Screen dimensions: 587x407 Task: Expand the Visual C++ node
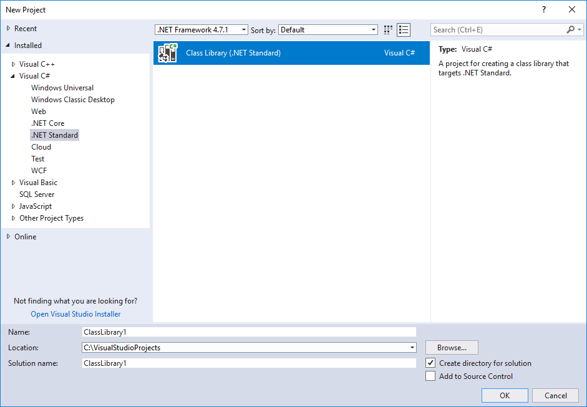point(13,64)
